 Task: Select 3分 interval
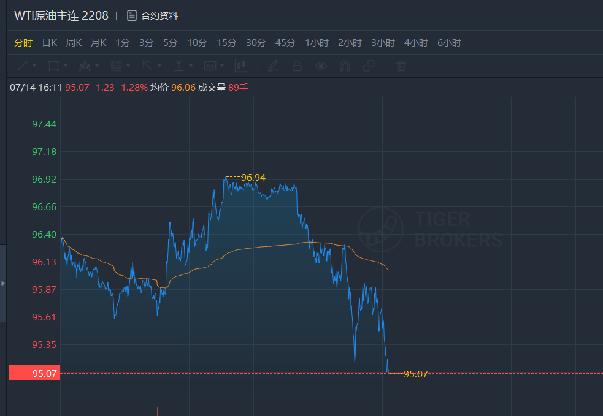[x=147, y=43]
